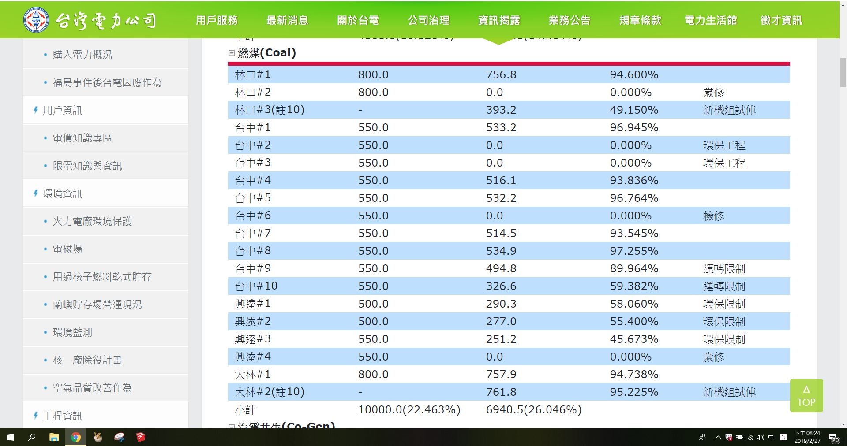Select 用戶資訊 sidebar section
Screen dimensions: 847x446
62,110
